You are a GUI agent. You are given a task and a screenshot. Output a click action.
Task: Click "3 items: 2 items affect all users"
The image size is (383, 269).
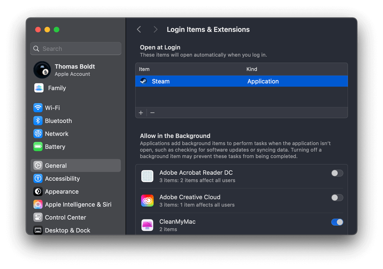197,180
